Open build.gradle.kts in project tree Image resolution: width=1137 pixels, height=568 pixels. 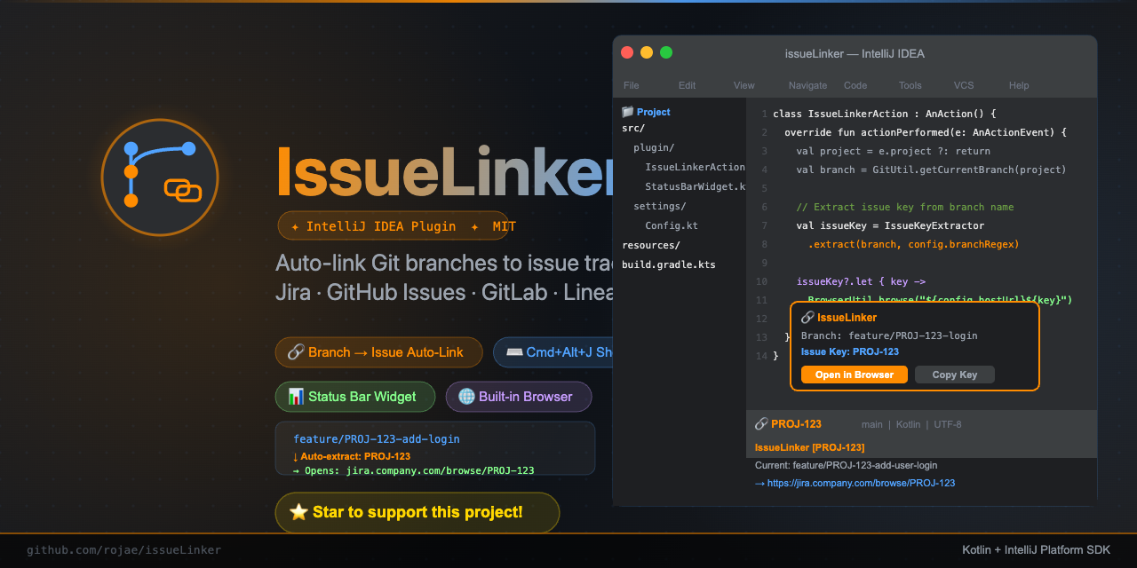point(669,264)
